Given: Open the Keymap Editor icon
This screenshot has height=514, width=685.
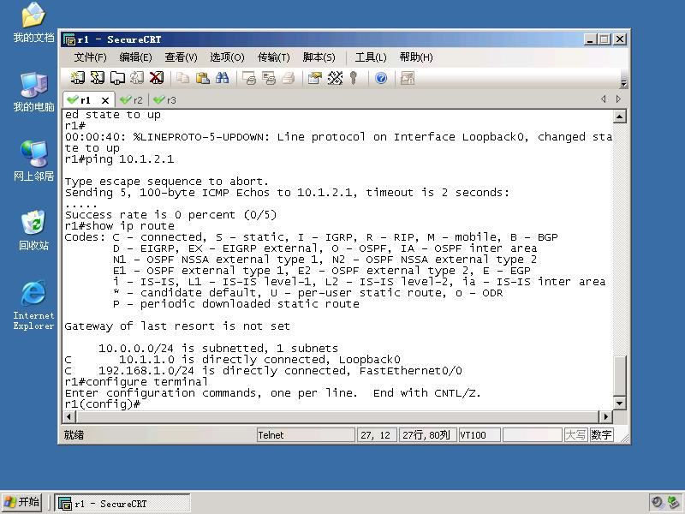Looking at the screenshot, I should (335, 78).
